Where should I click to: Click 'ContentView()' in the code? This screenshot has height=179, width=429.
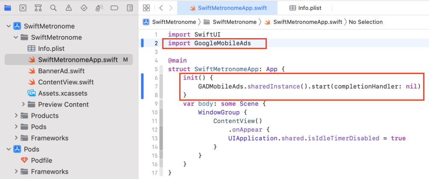click(x=238, y=121)
